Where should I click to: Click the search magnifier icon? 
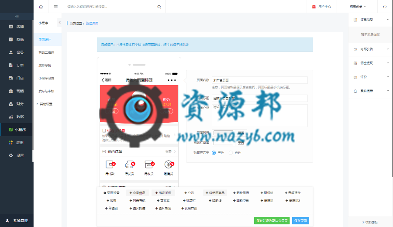[x=159, y=7]
